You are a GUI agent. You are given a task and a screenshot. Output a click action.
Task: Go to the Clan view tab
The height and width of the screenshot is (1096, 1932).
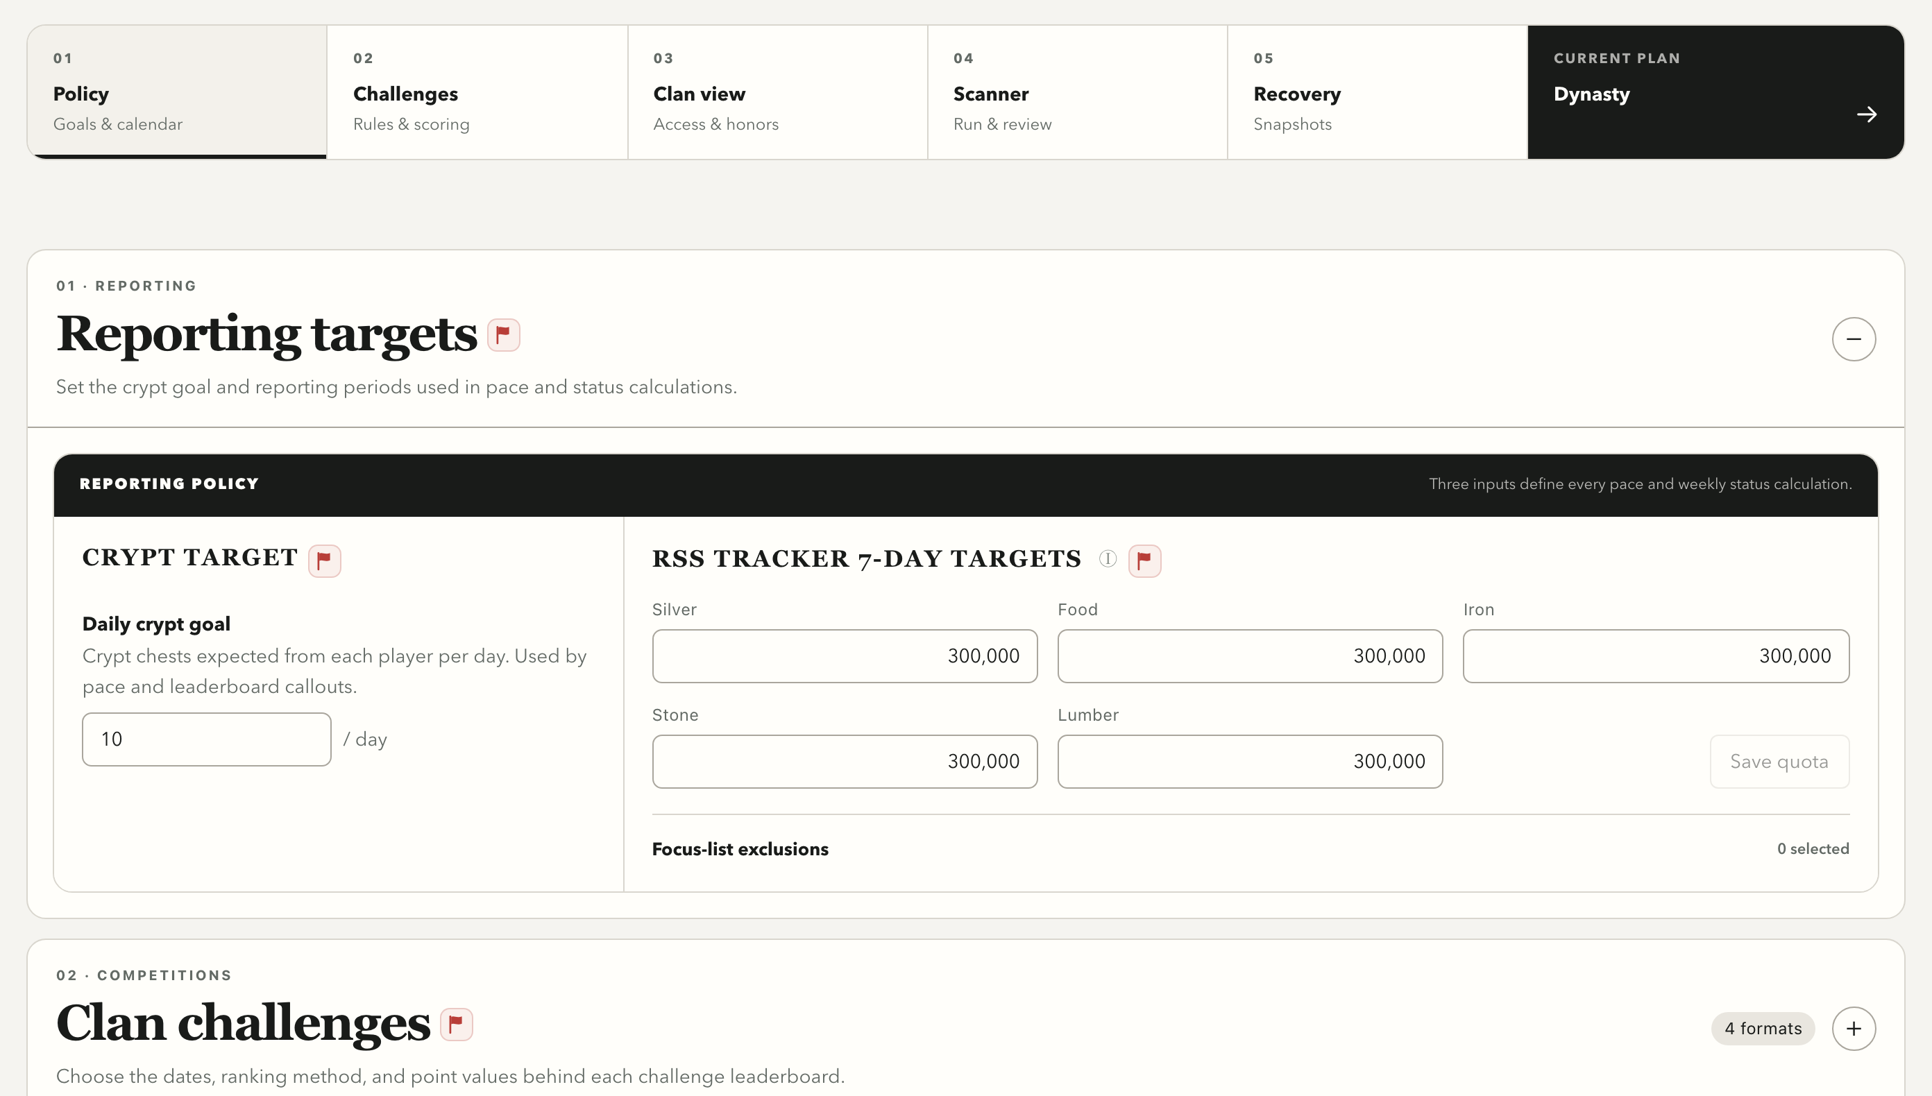tap(778, 92)
